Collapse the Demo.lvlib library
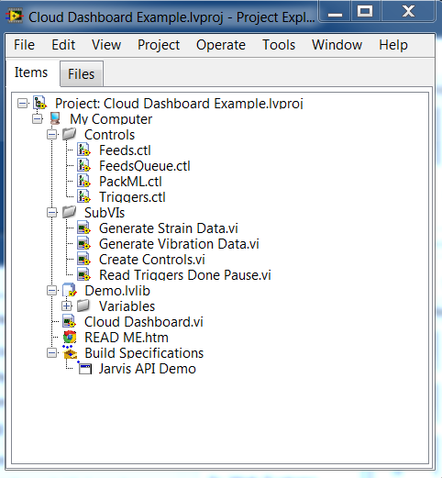The height and width of the screenshot is (478, 442). click(51, 291)
